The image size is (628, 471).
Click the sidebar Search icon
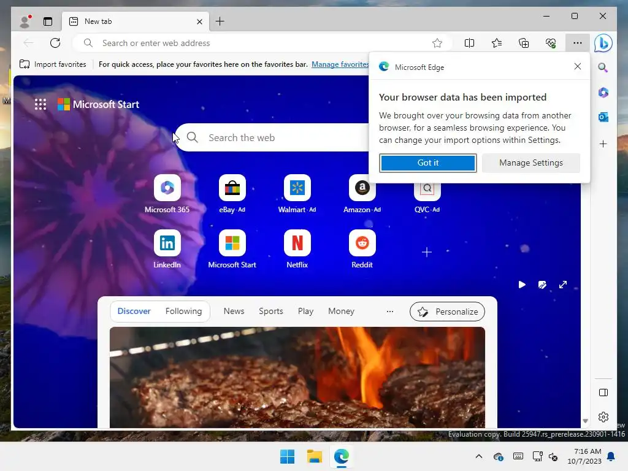(603, 67)
